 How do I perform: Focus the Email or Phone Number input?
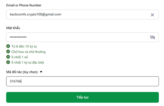point(82,15)
